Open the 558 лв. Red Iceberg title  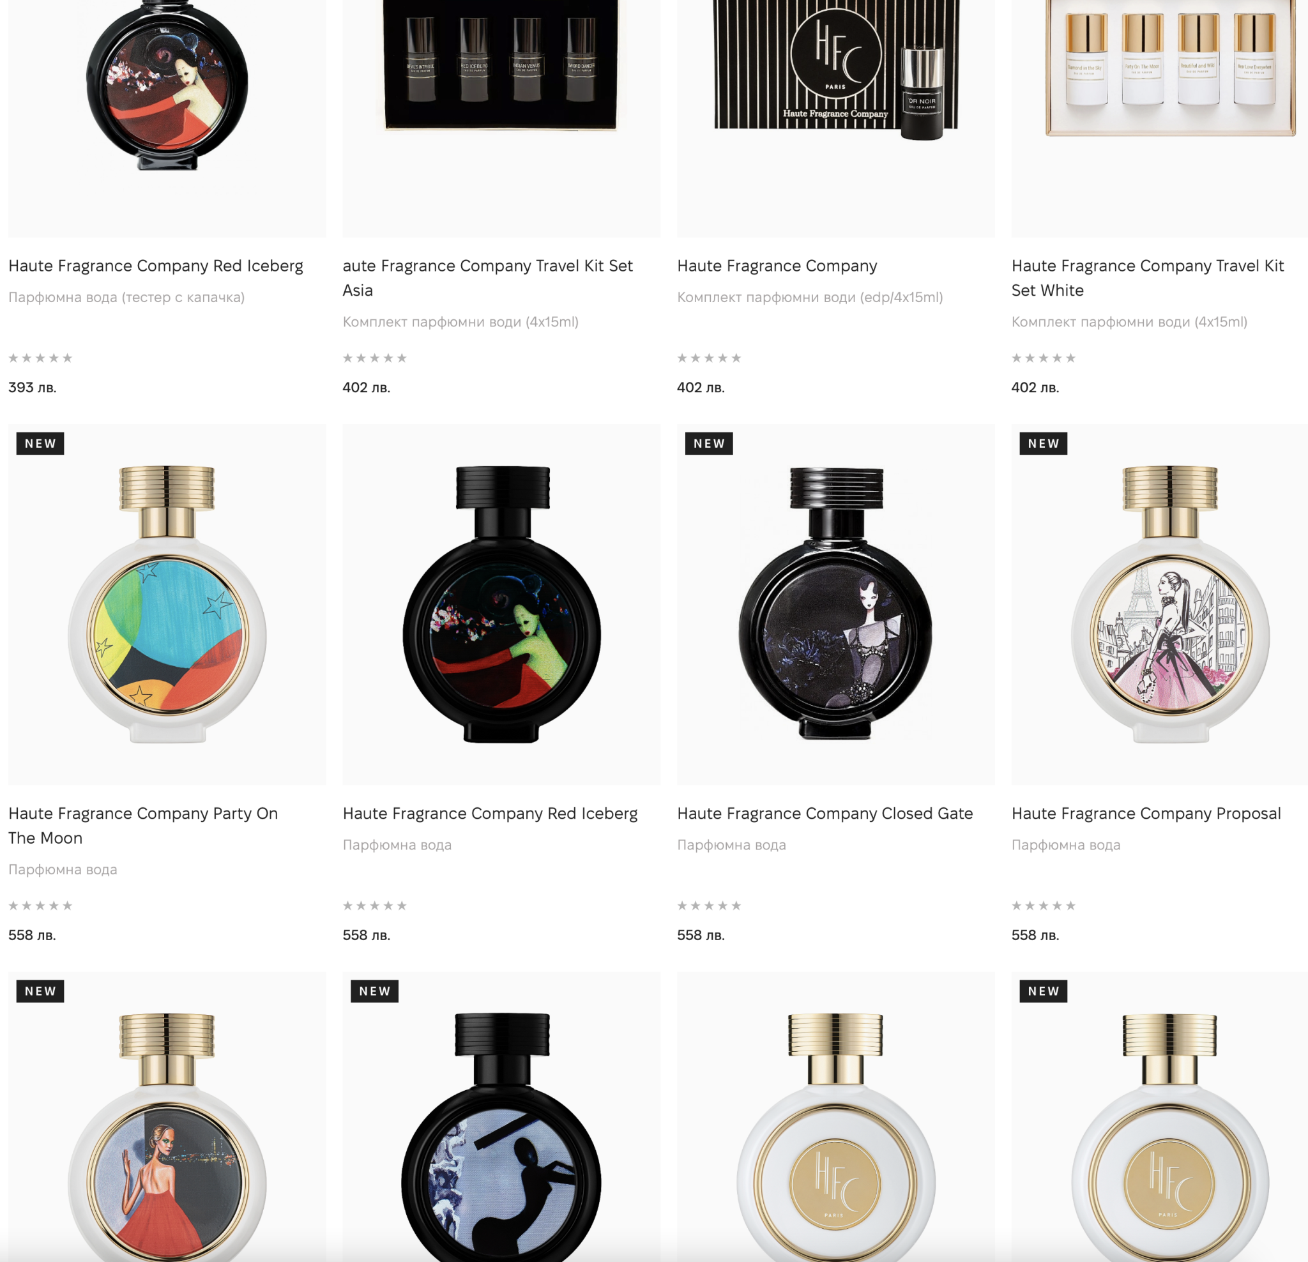tap(490, 814)
